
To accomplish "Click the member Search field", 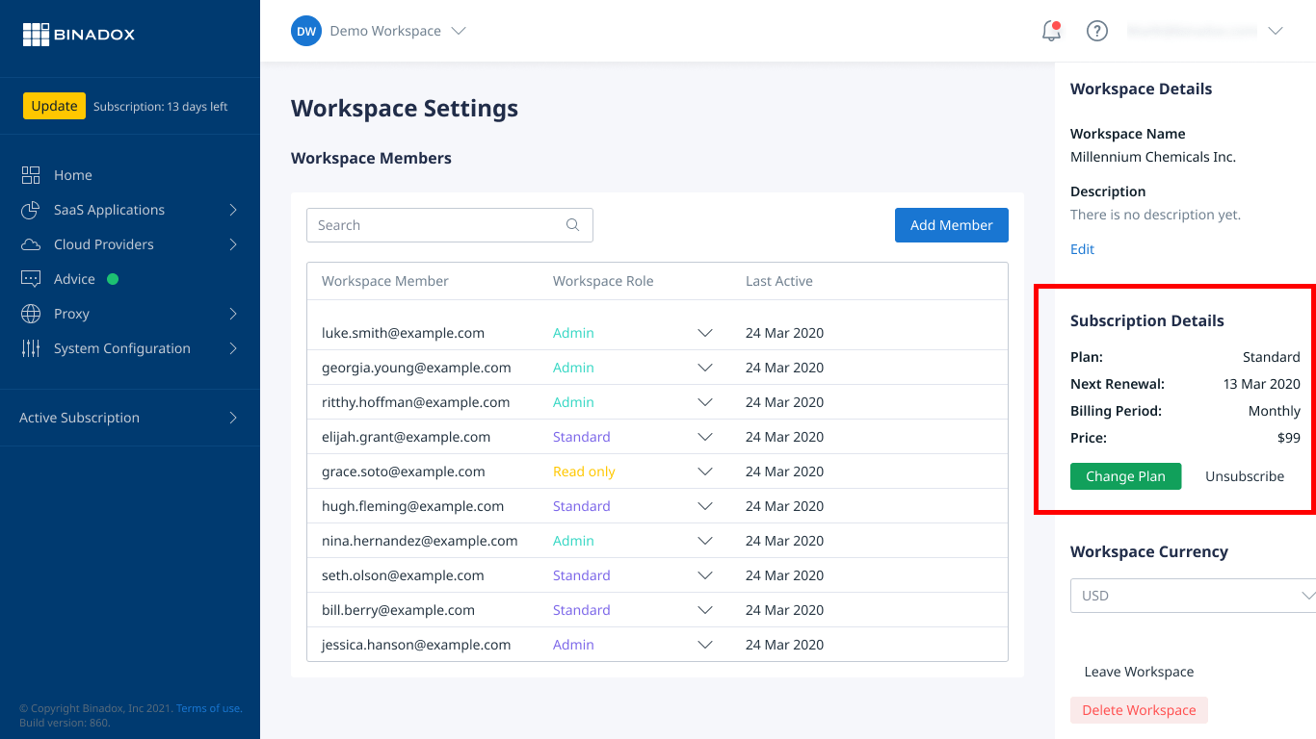I will [450, 225].
